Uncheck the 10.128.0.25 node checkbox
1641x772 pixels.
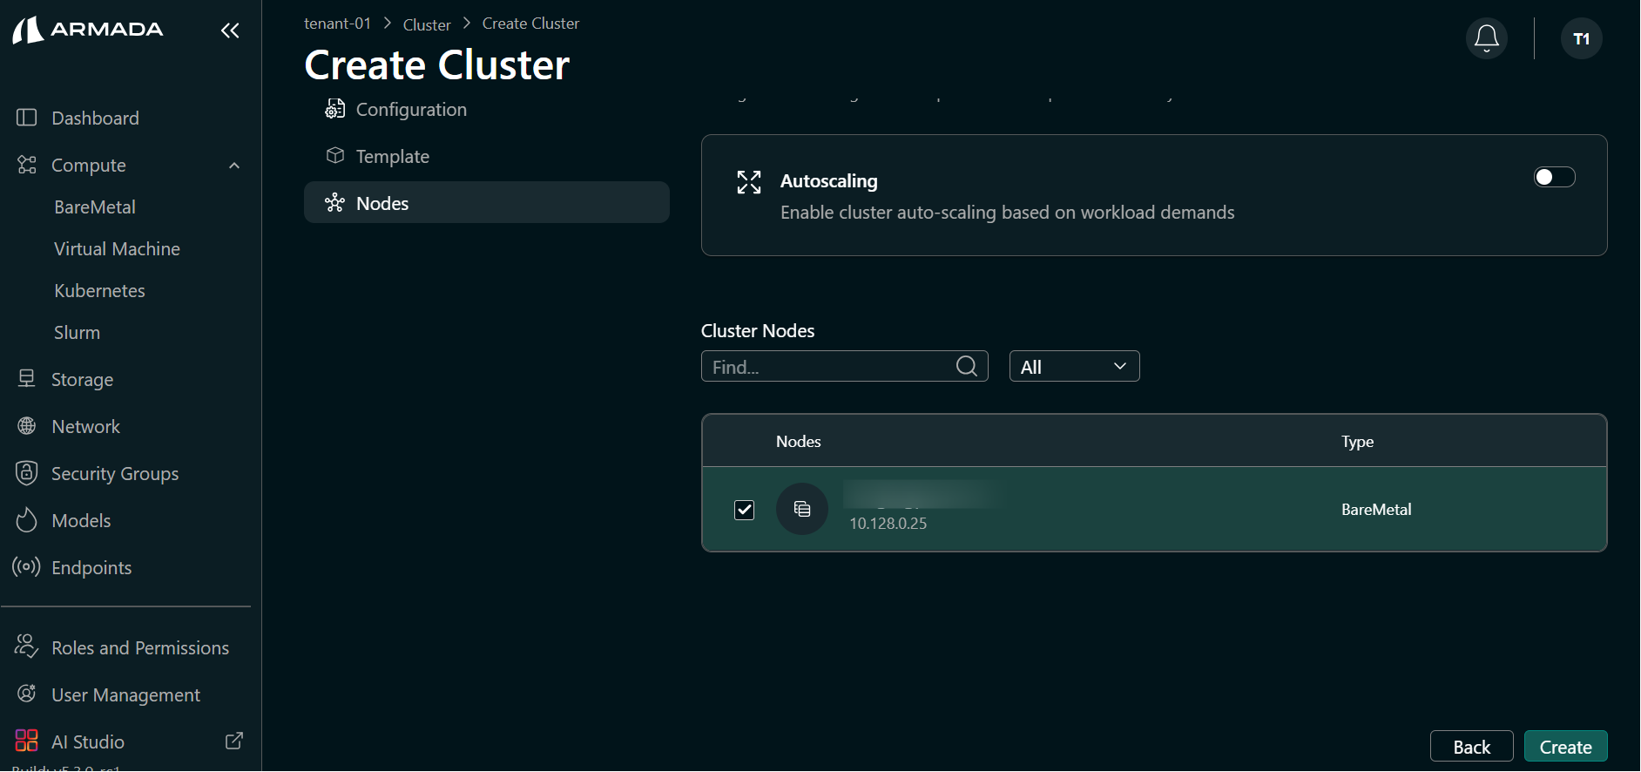pos(745,510)
